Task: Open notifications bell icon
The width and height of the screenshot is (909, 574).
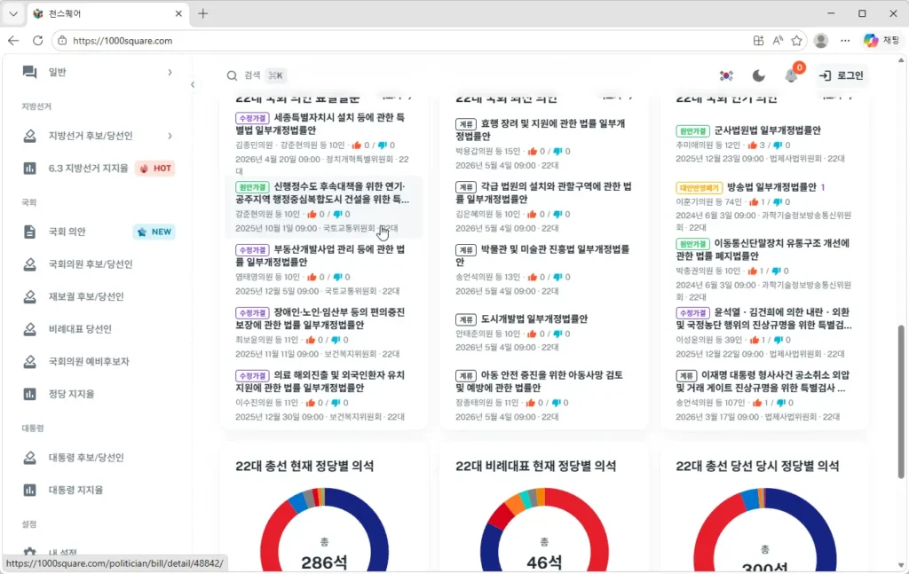Action: tap(791, 76)
